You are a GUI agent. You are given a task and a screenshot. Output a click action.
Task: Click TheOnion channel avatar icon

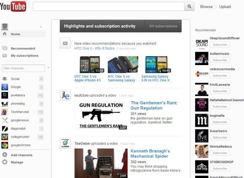click(65, 143)
